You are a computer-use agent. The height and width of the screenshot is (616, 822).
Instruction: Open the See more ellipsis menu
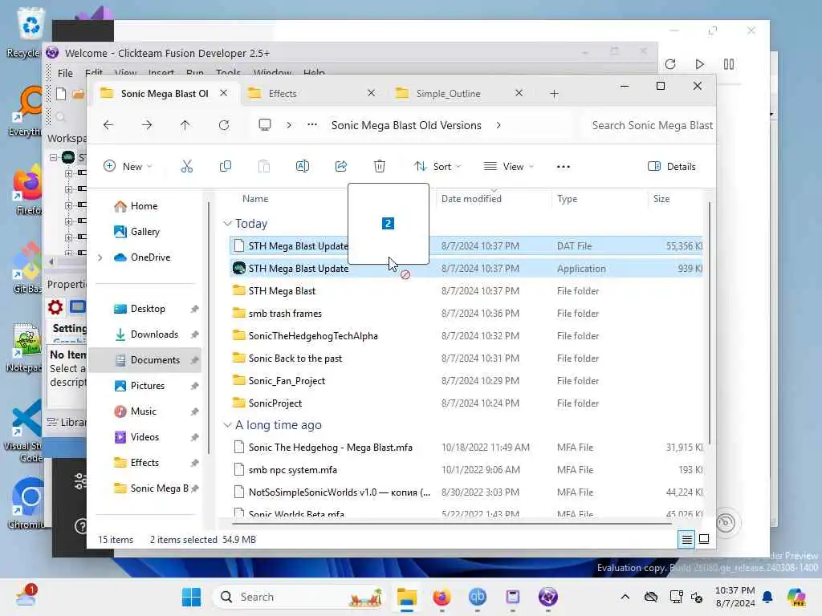coord(563,167)
